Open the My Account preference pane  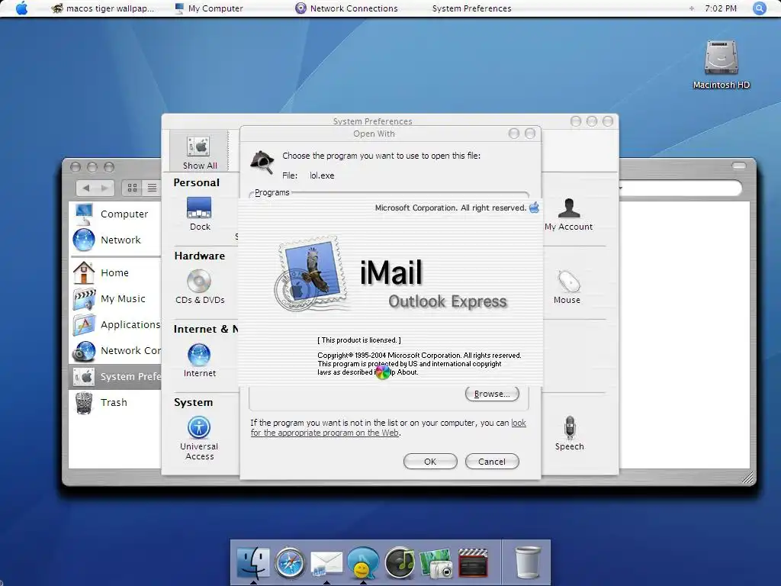coord(569,214)
